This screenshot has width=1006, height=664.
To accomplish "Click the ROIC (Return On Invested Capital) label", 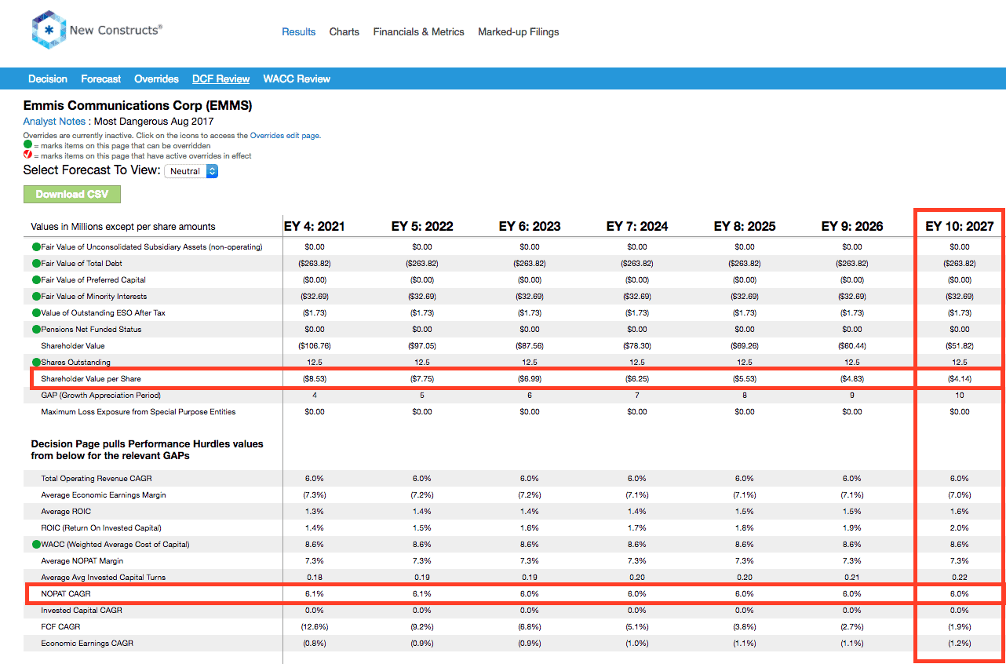I will coord(101,528).
